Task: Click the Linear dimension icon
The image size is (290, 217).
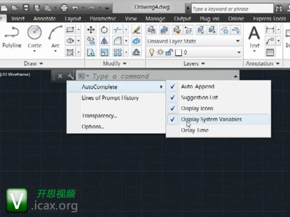Action: (x=270, y=29)
